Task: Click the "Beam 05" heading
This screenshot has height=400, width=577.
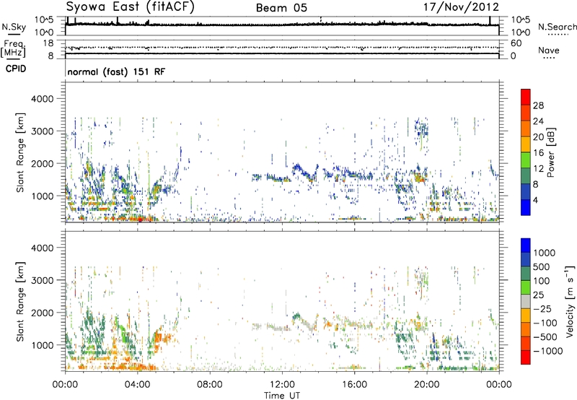Action: pyautogui.click(x=281, y=8)
